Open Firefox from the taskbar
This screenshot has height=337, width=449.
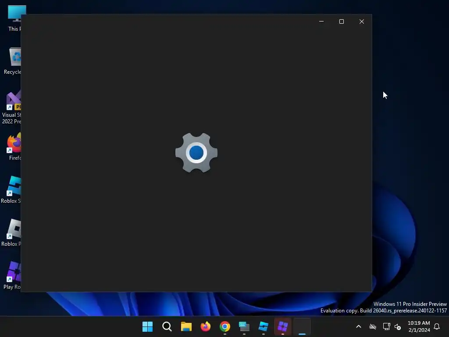coord(205,326)
